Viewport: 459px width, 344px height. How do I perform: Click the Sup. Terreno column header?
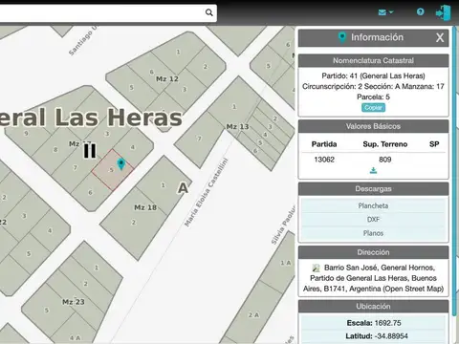coord(385,144)
